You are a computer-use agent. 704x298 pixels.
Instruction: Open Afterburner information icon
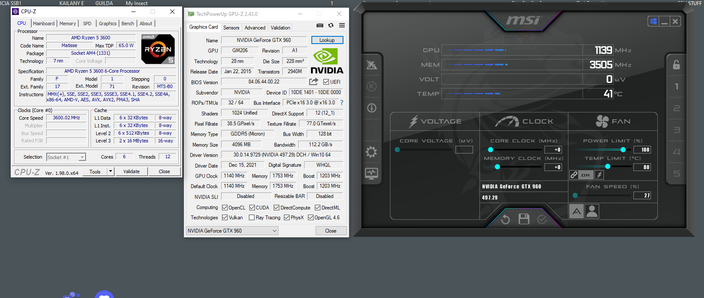click(x=372, y=108)
